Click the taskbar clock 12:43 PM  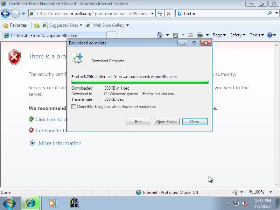point(262,200)
